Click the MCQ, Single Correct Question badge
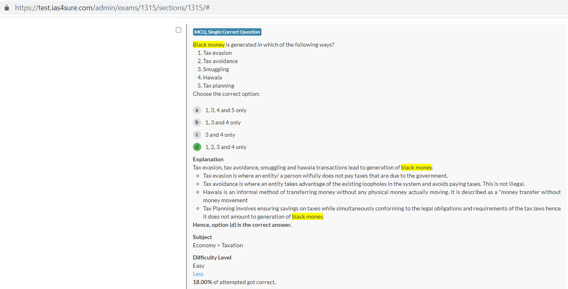The width and height of the screenshot is (568, 289). [x=227, y=32]
